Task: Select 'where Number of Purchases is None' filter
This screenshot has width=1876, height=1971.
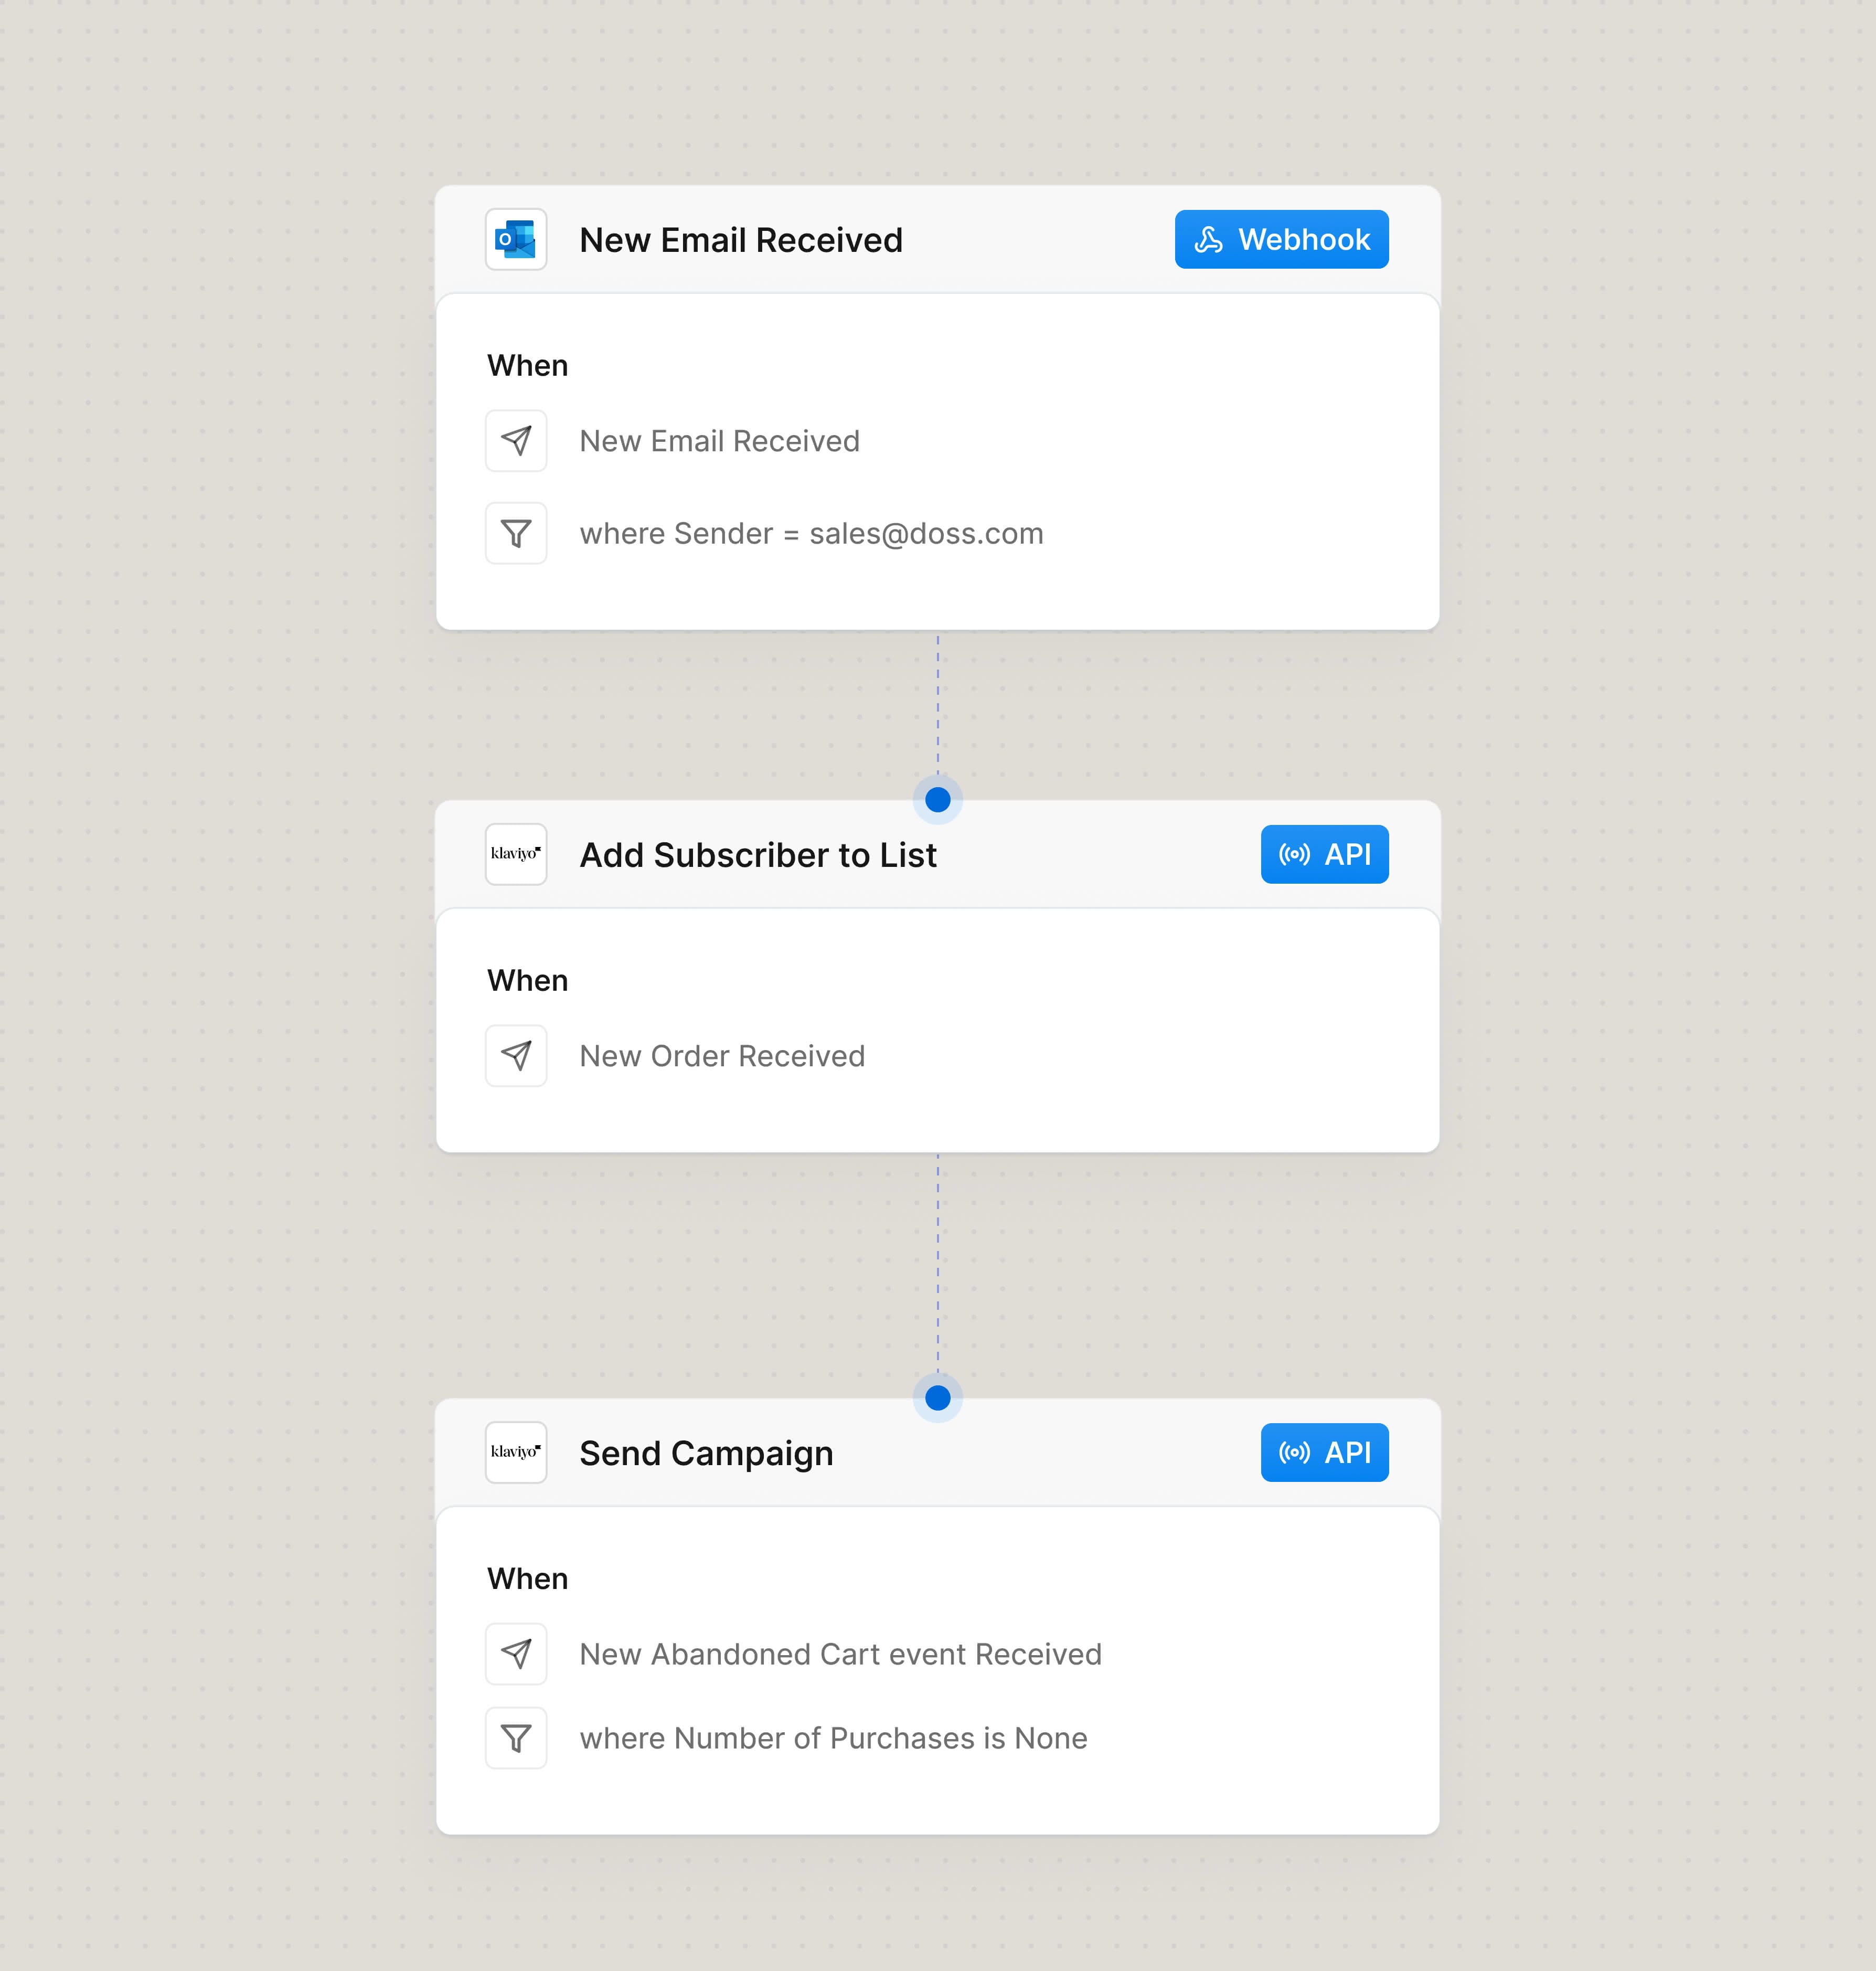Action: (x=833, y=1739)
